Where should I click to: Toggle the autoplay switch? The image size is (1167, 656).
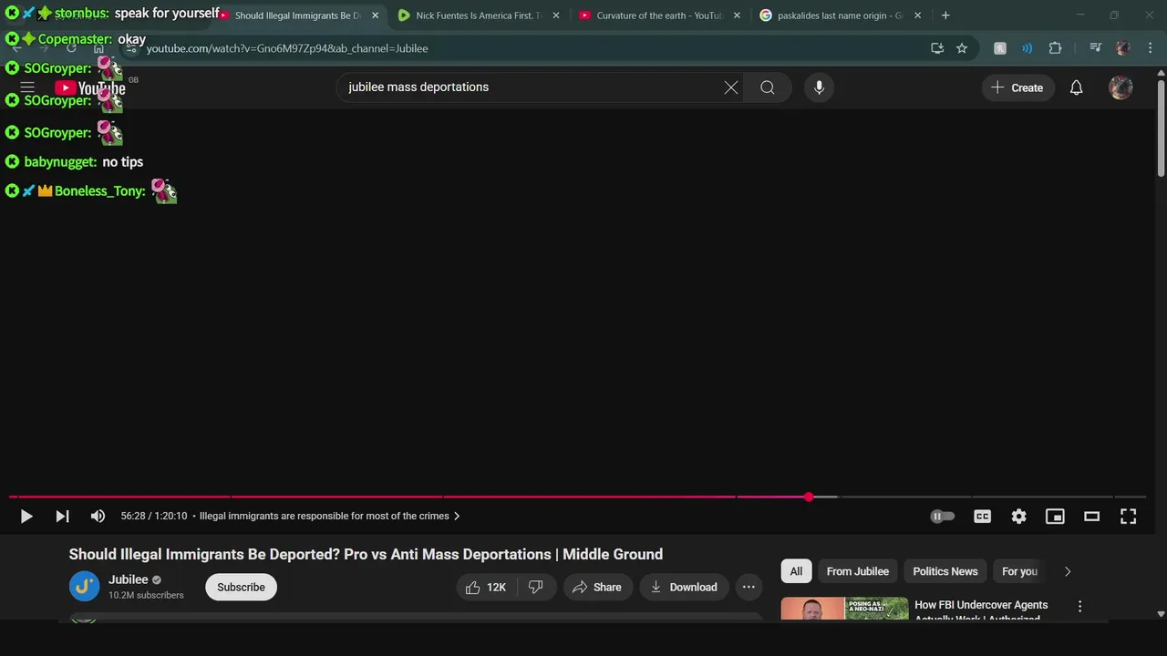point(942,517)
